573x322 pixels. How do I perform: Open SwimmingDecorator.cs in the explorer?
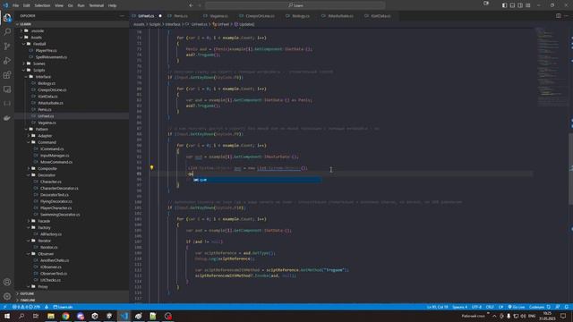pos(60,215)
